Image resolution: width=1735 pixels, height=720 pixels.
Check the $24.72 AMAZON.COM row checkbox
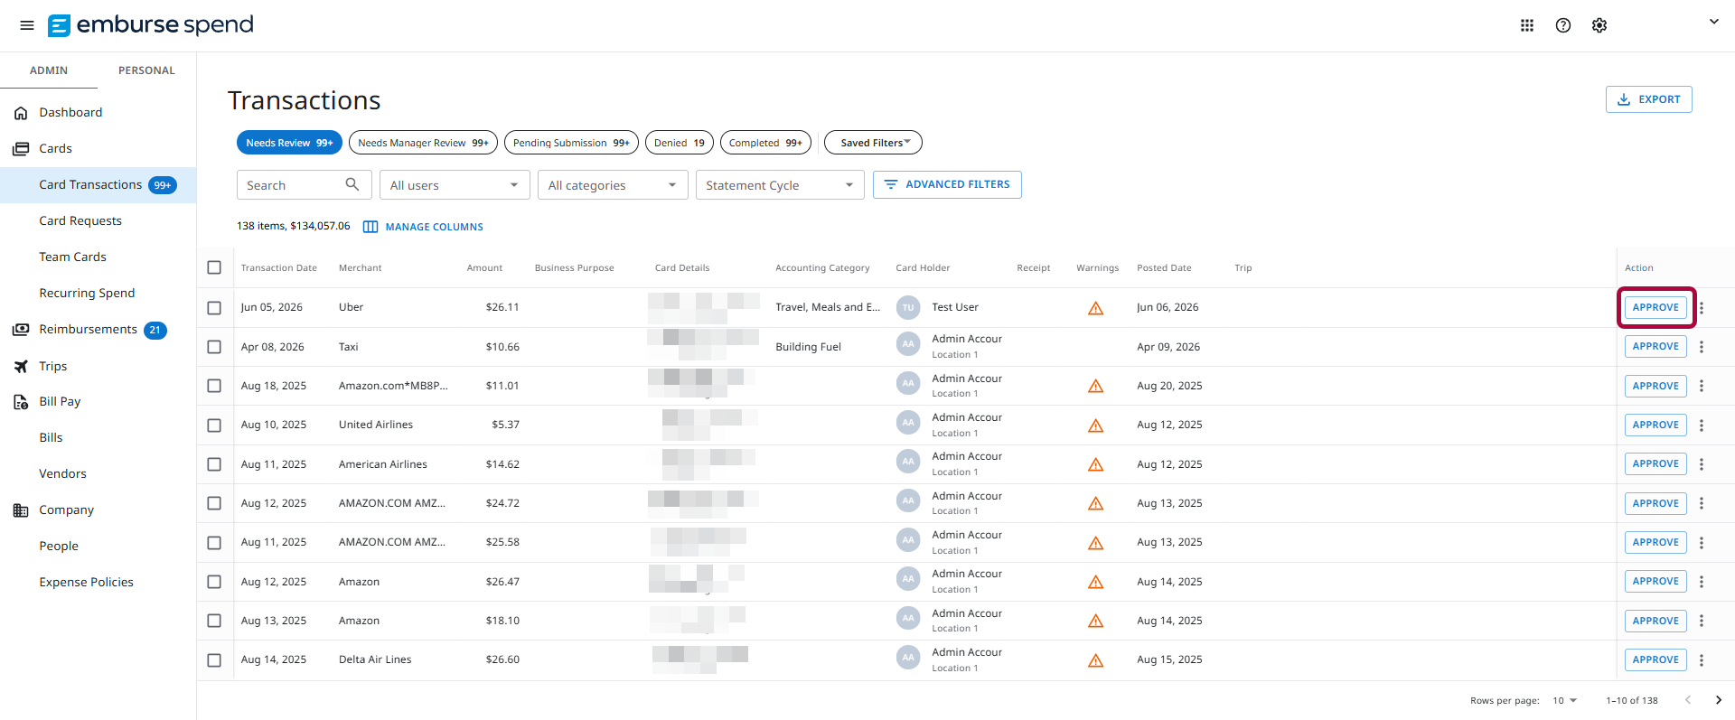[214, 503]
